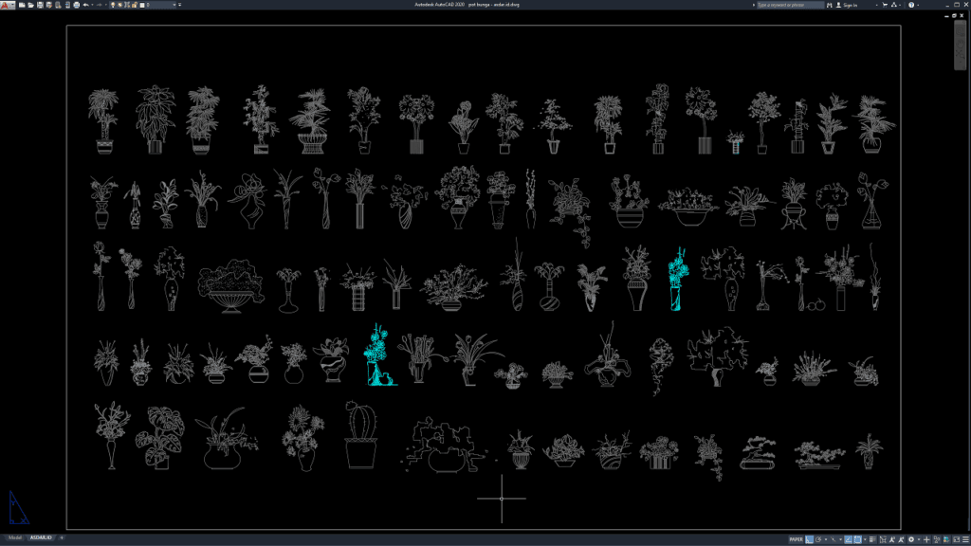The width and height of the screenshot is (971, 546).
Task: Open the status bar customization hamburger menu
Action: (x=965, y=538)
